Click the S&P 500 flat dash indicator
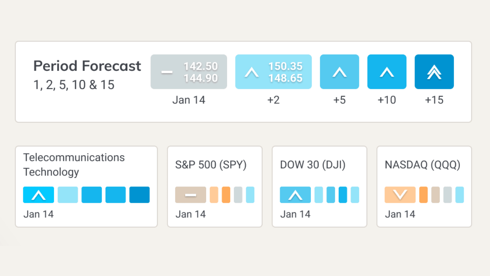 coord(191,195)
